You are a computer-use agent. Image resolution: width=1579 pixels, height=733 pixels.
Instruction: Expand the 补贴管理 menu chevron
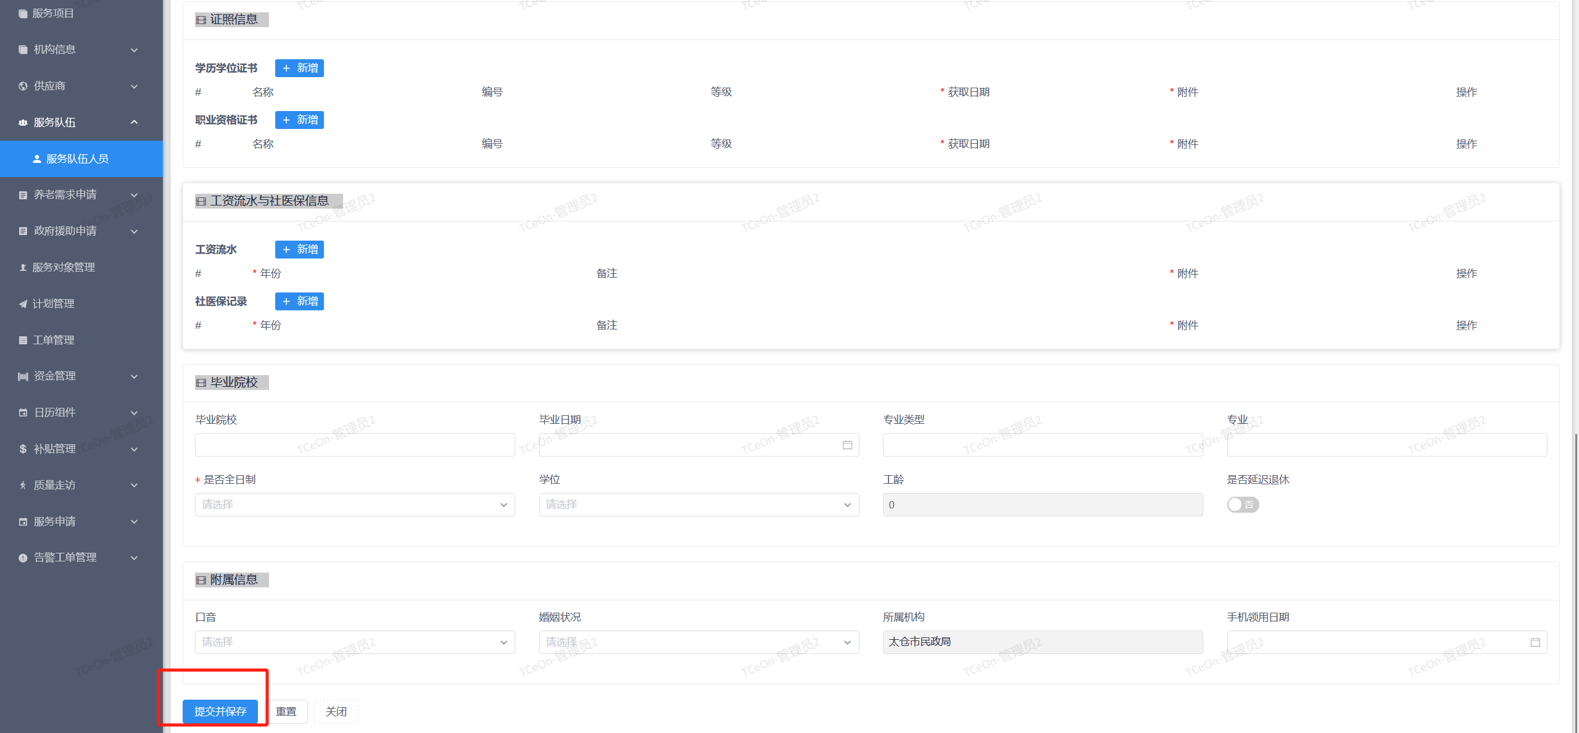pos(134,449)
